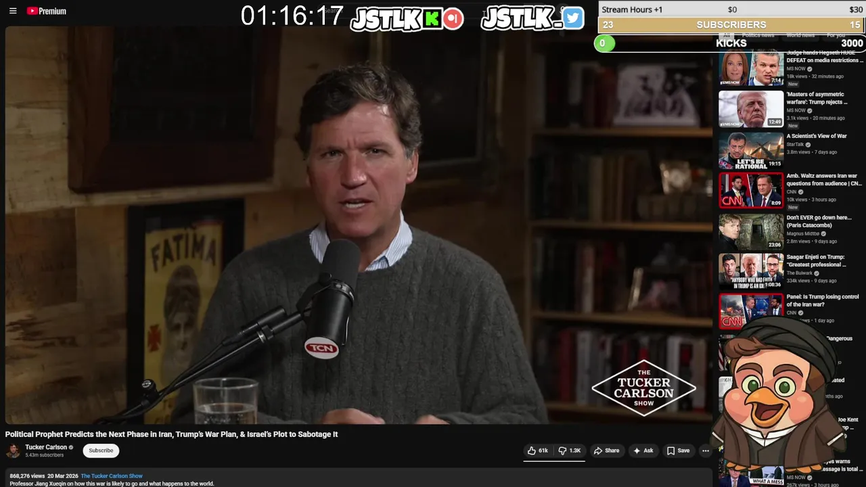The image size is (866, 487).
Task: Open the CNN Amb. Waltz thumbnail
Action: click(x=751, y=190)
